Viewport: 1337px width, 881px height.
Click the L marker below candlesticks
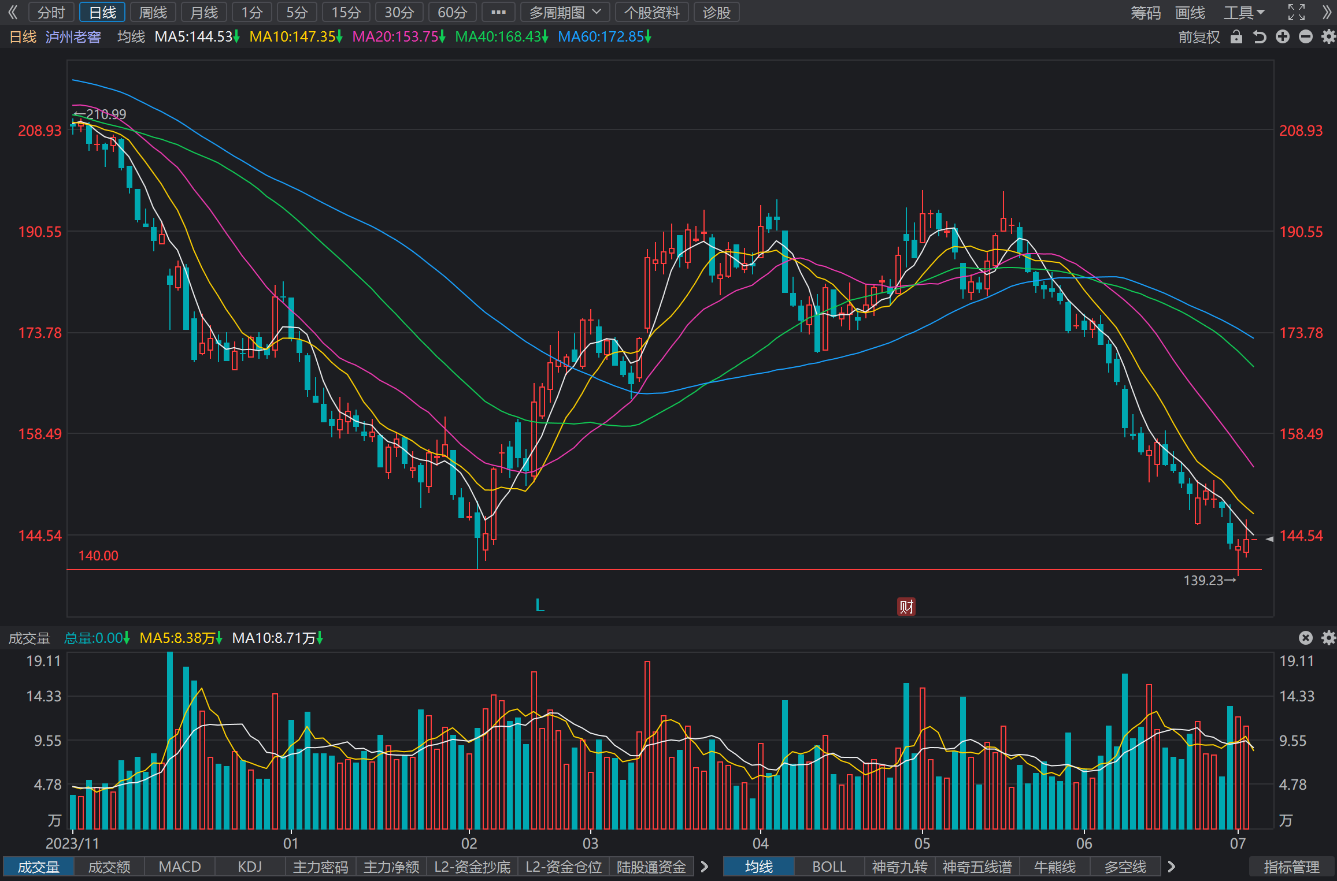pos(540,605)
